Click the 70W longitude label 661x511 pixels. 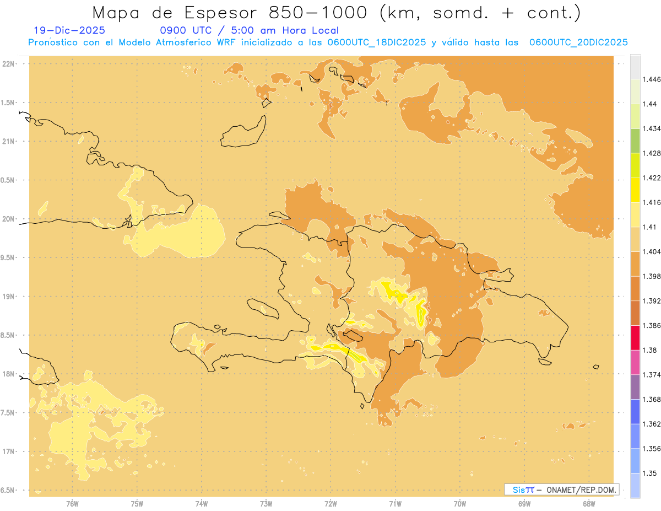460,504
